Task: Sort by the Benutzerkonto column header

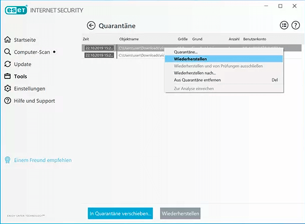Action: [x=255, y=39]
